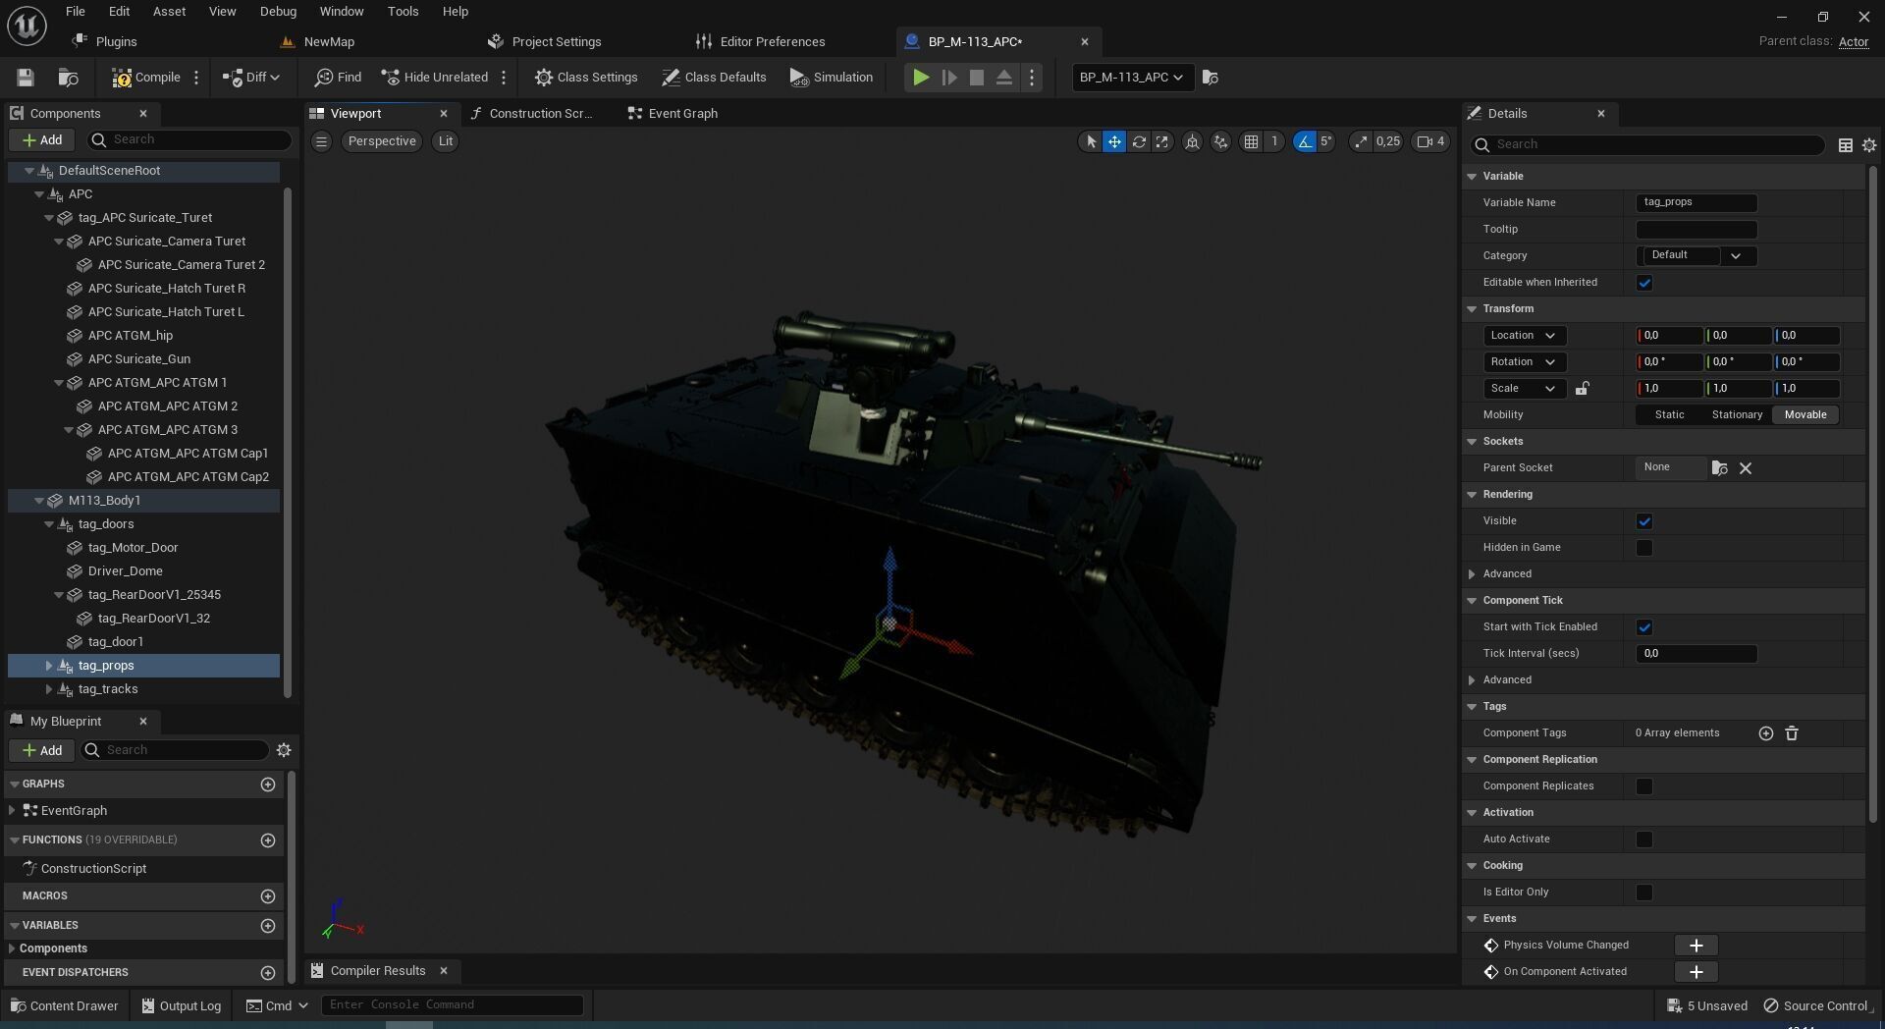Image resolution: width=1885 pixels, height=1029 pixels.
Task: Toggle surface snapping icon
Action: tap(1220, 141)
